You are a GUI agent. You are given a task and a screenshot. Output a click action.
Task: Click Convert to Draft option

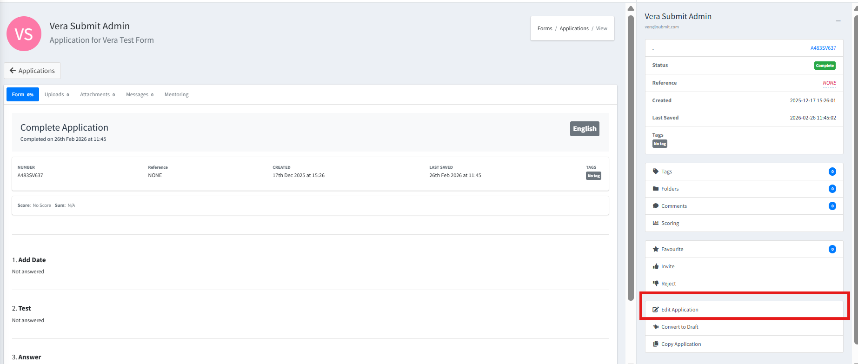pyautogui.click(x=679, y=327)
